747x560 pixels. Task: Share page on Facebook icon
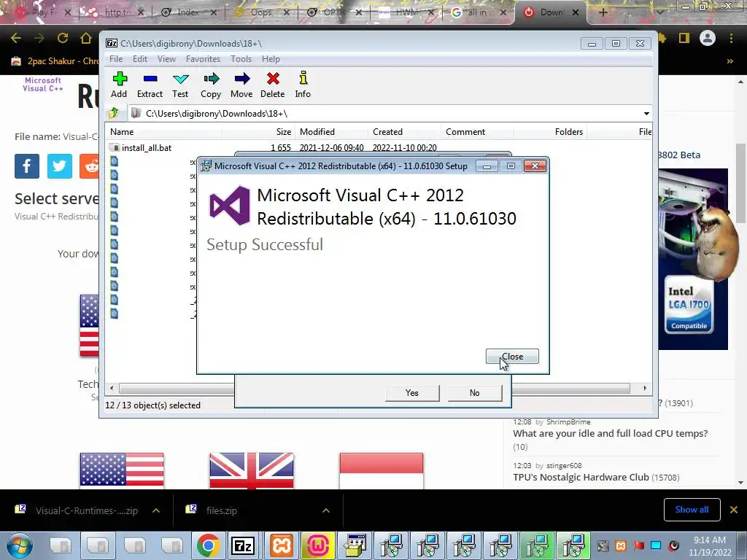point(27,166)
